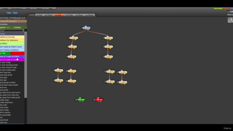Open the Profile menu
This screenshot has height=131, width=233.
point(28,9)
